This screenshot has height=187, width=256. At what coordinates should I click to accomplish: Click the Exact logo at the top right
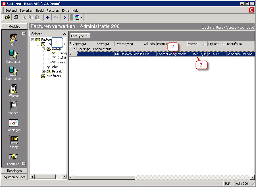coord(251,10)
